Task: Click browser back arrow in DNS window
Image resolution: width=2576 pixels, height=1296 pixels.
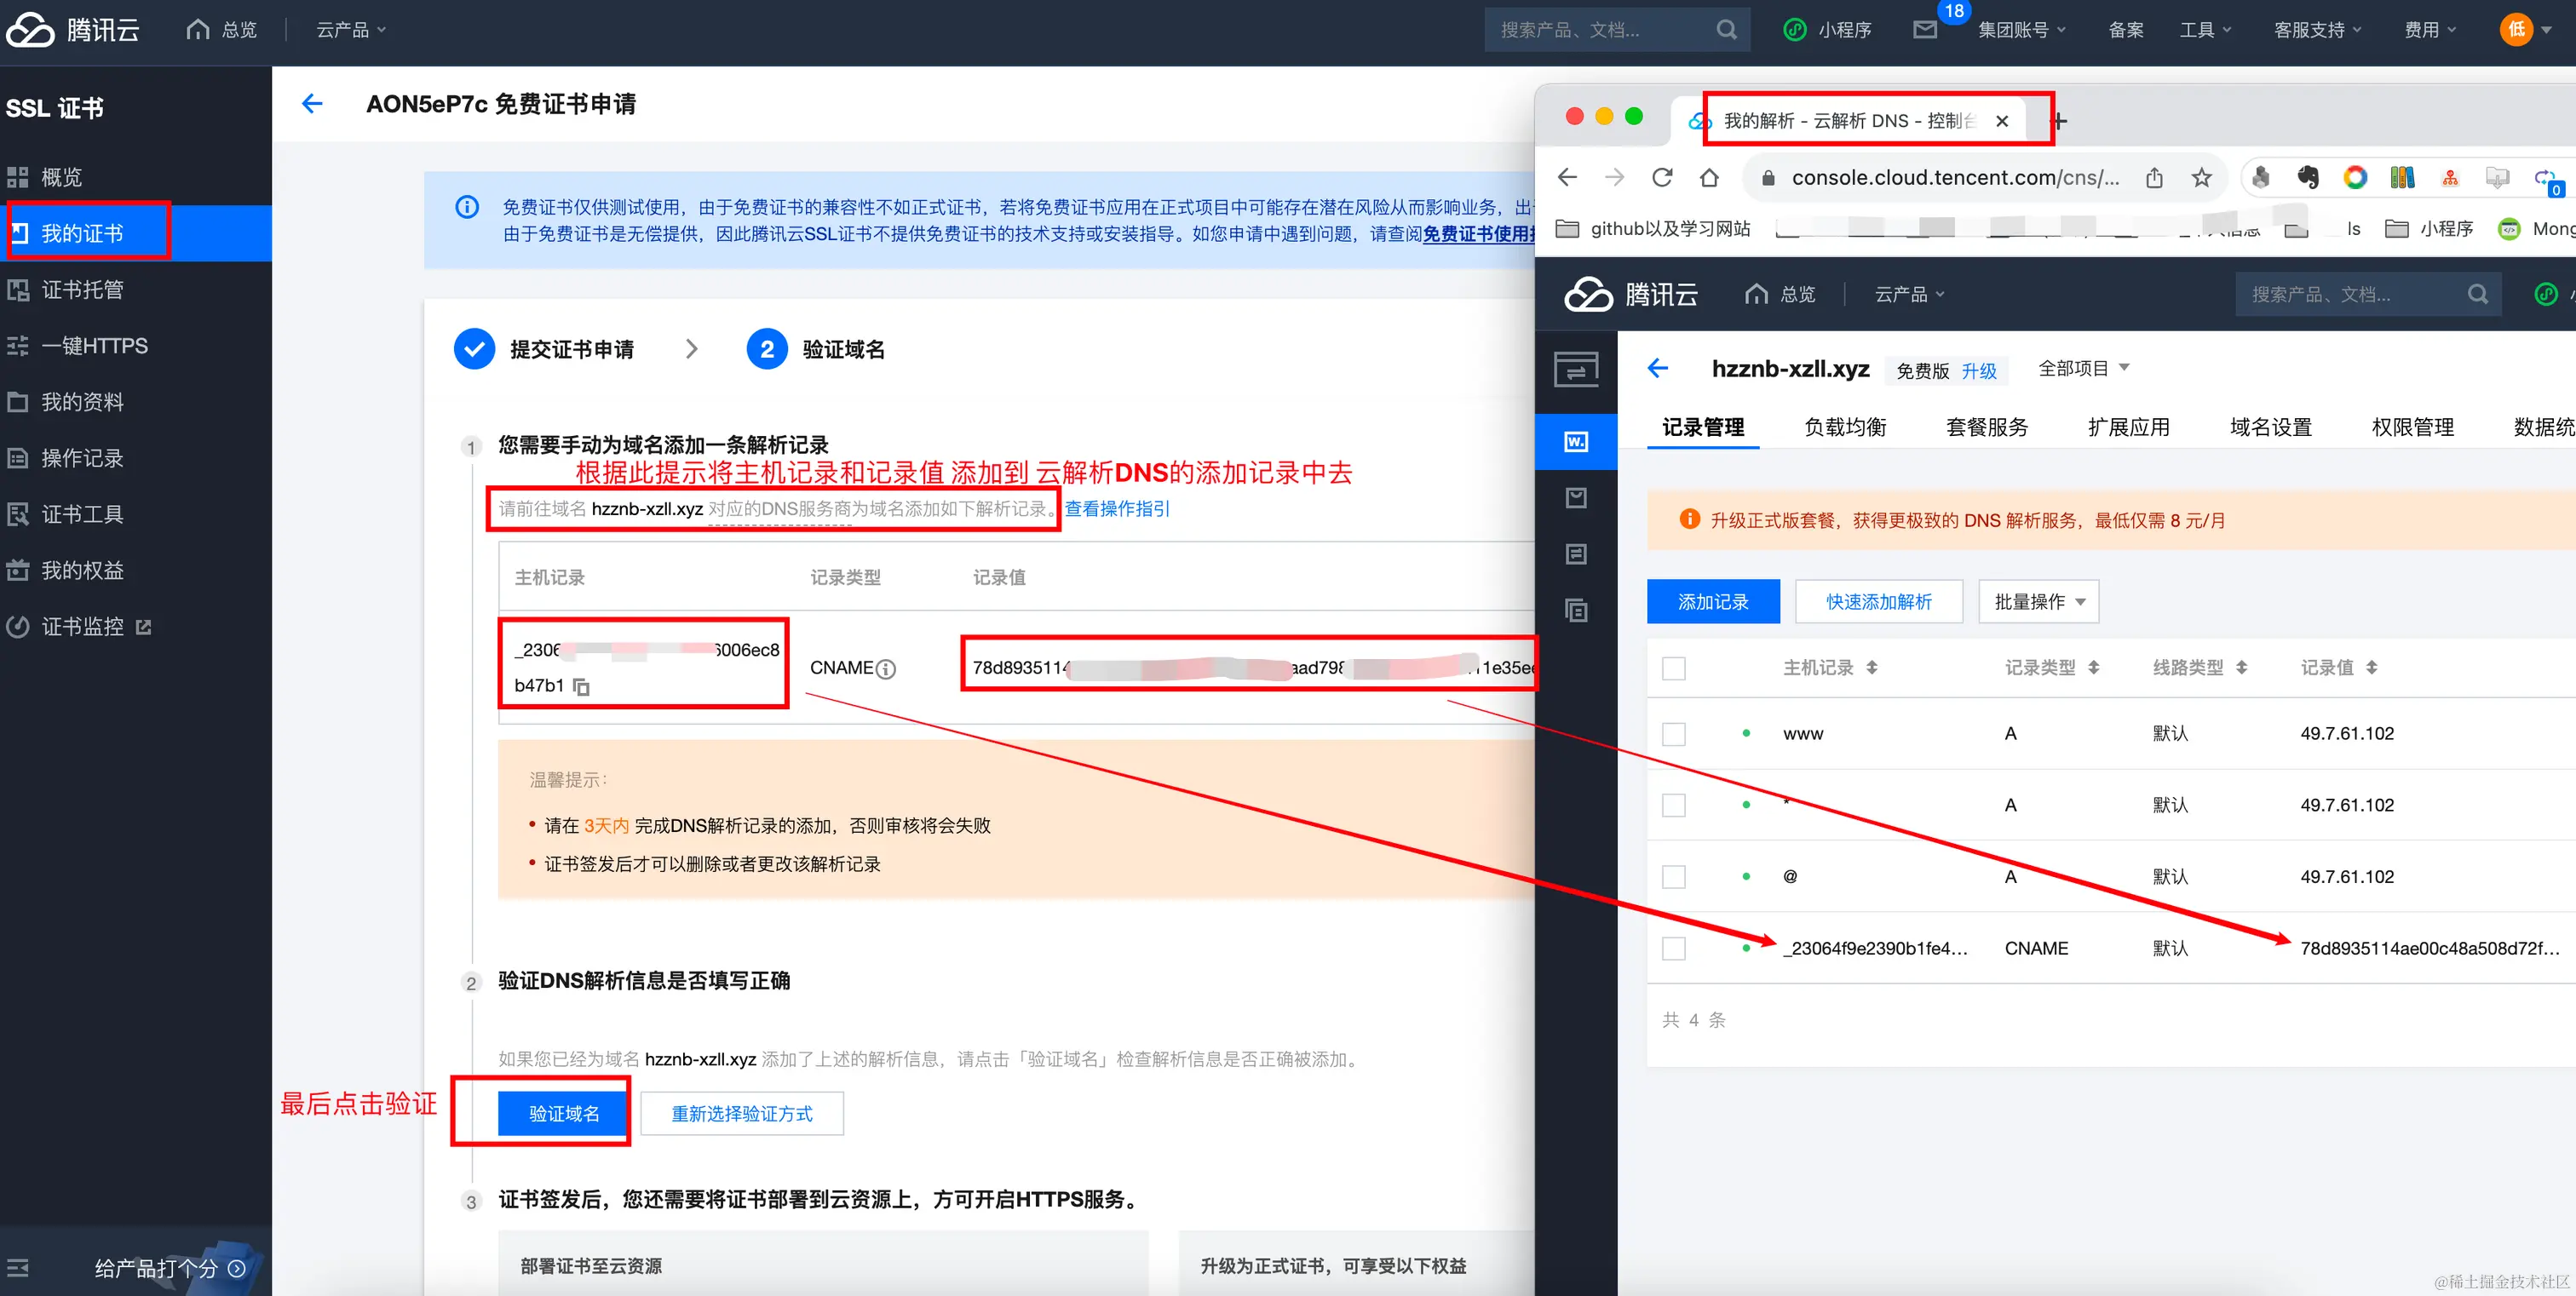Action: (x=1567, y=178)
